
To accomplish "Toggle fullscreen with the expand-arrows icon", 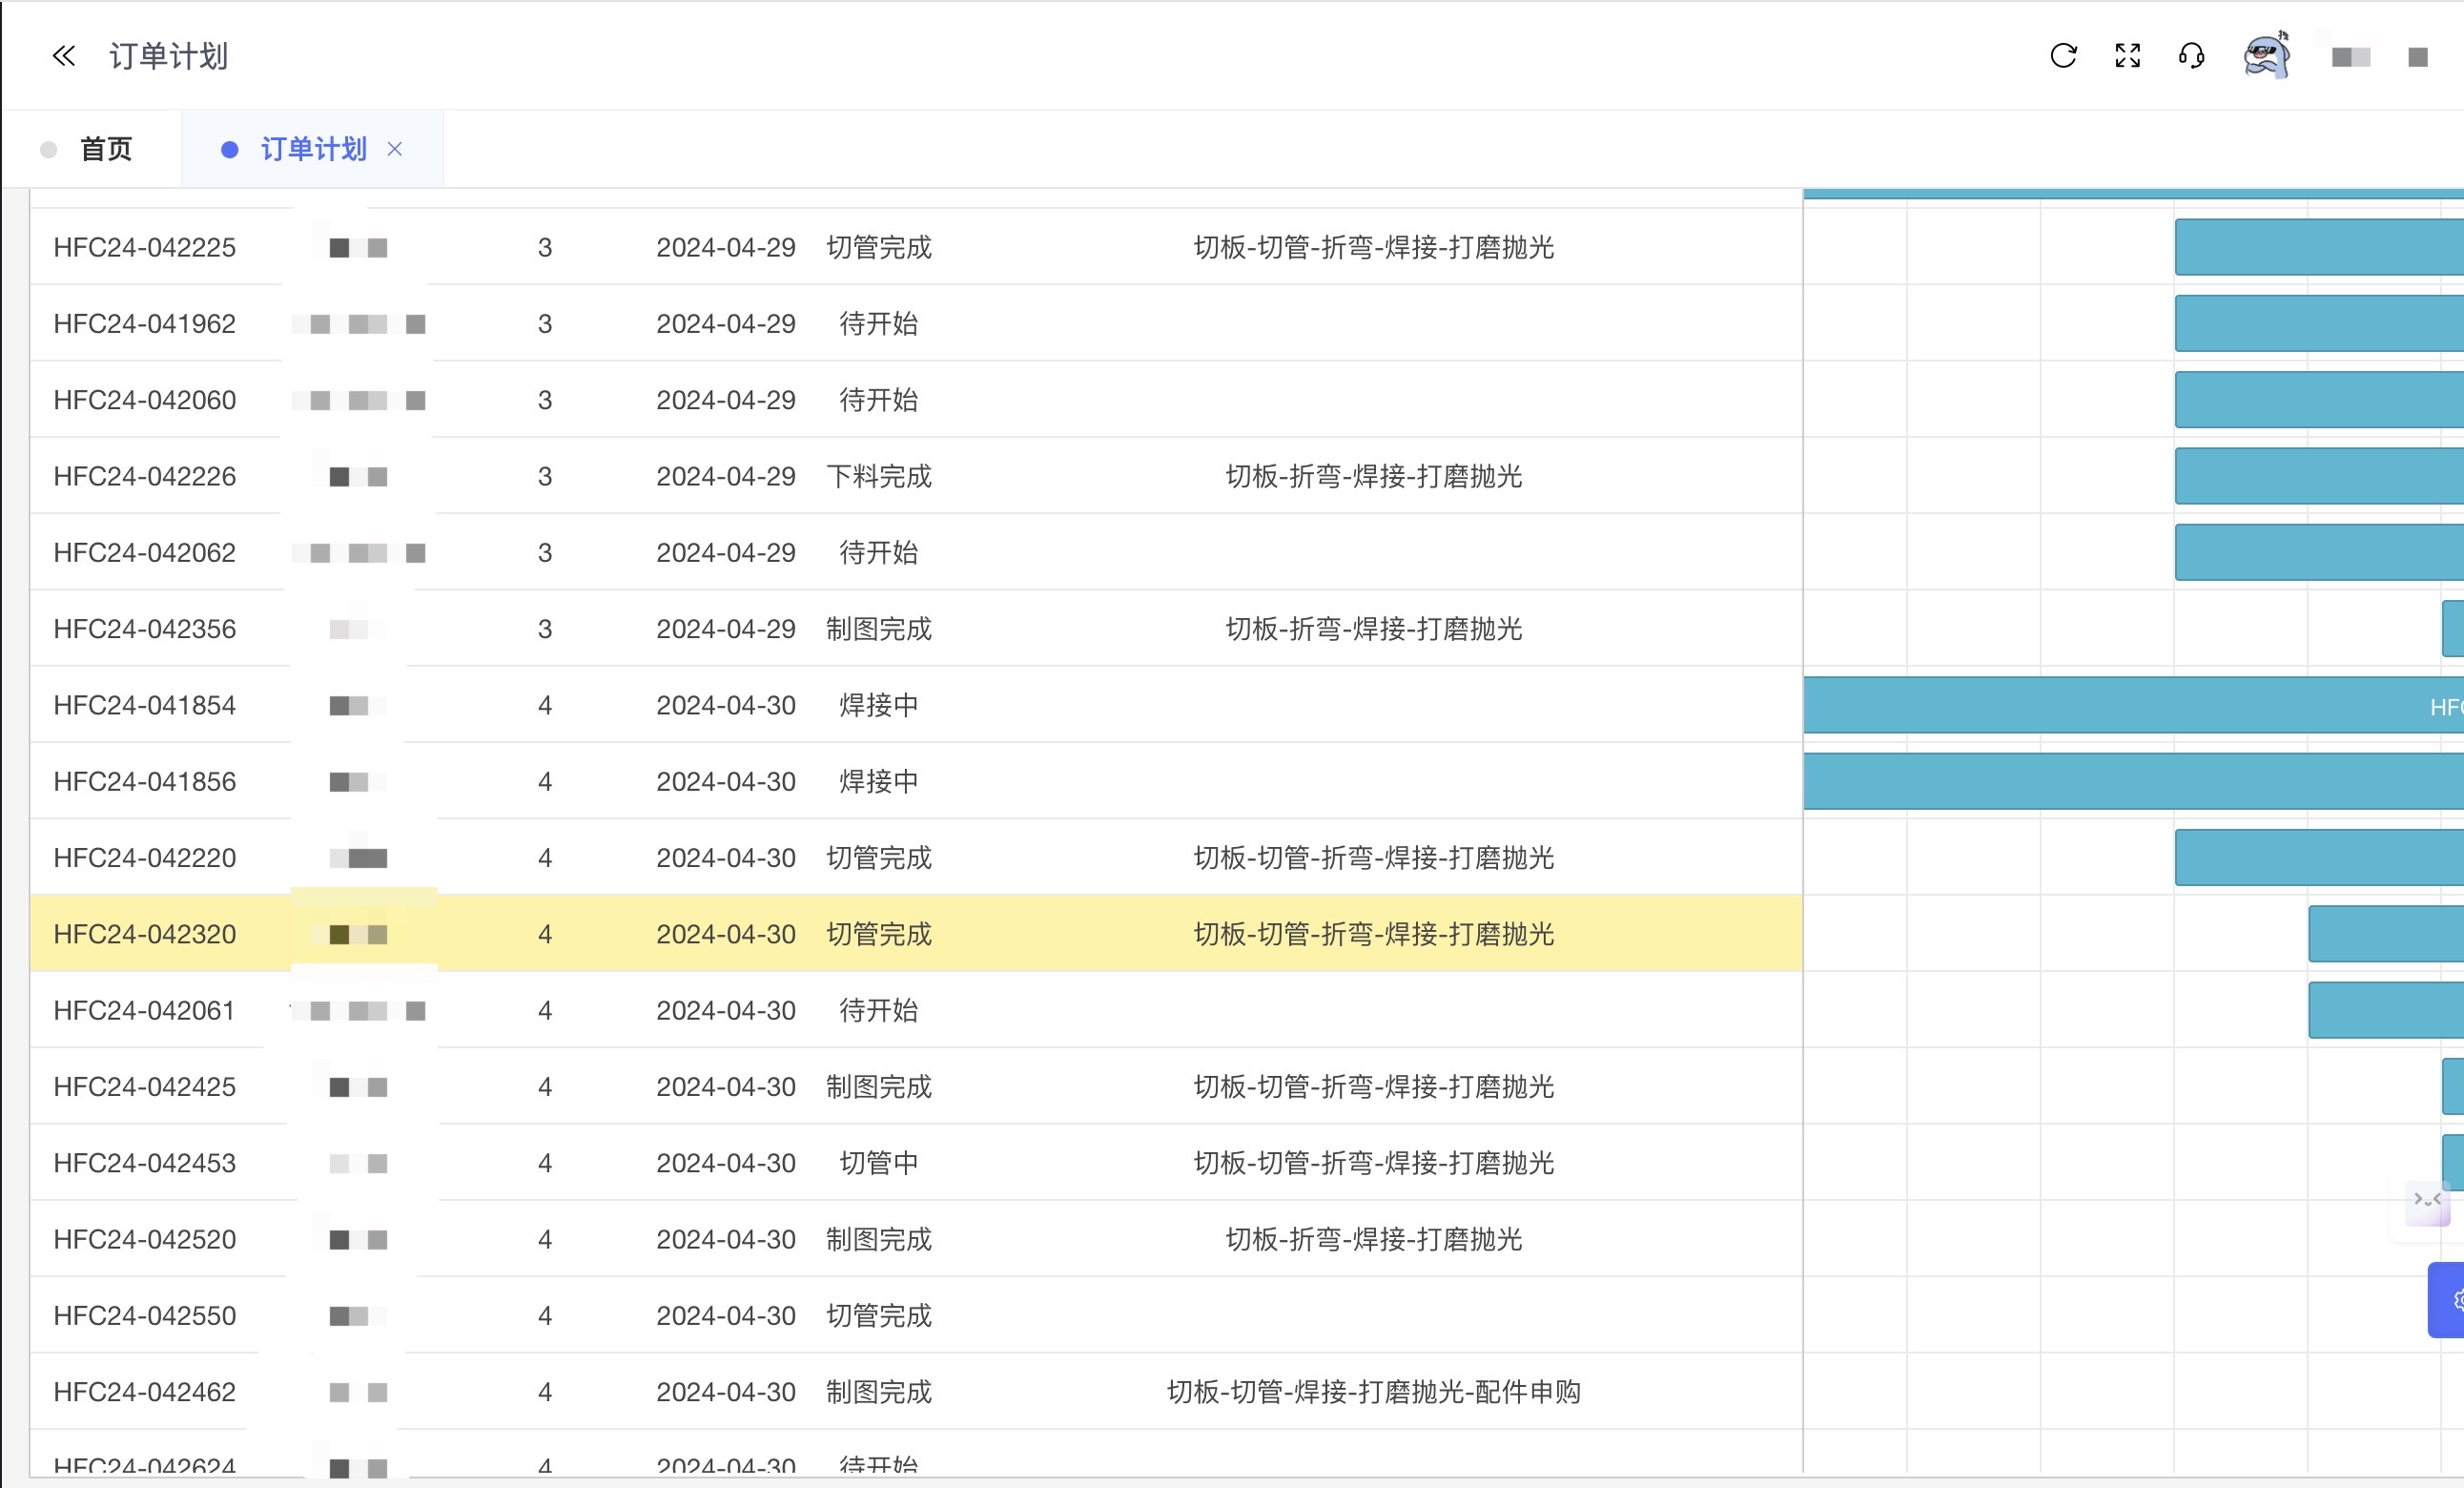I will coord(2127,56).
